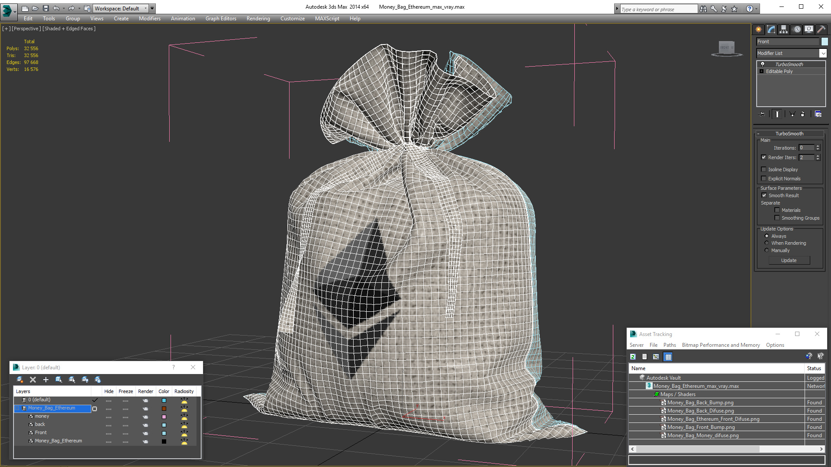The width and height of the screenshot is (831, 467).
Task: Toggle Smooth Result checkbox
Action: pos(764,195)
